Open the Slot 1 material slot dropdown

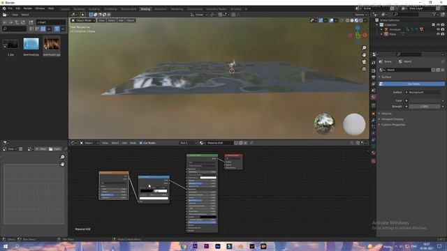pyautogui.click(x=189, y=143)
